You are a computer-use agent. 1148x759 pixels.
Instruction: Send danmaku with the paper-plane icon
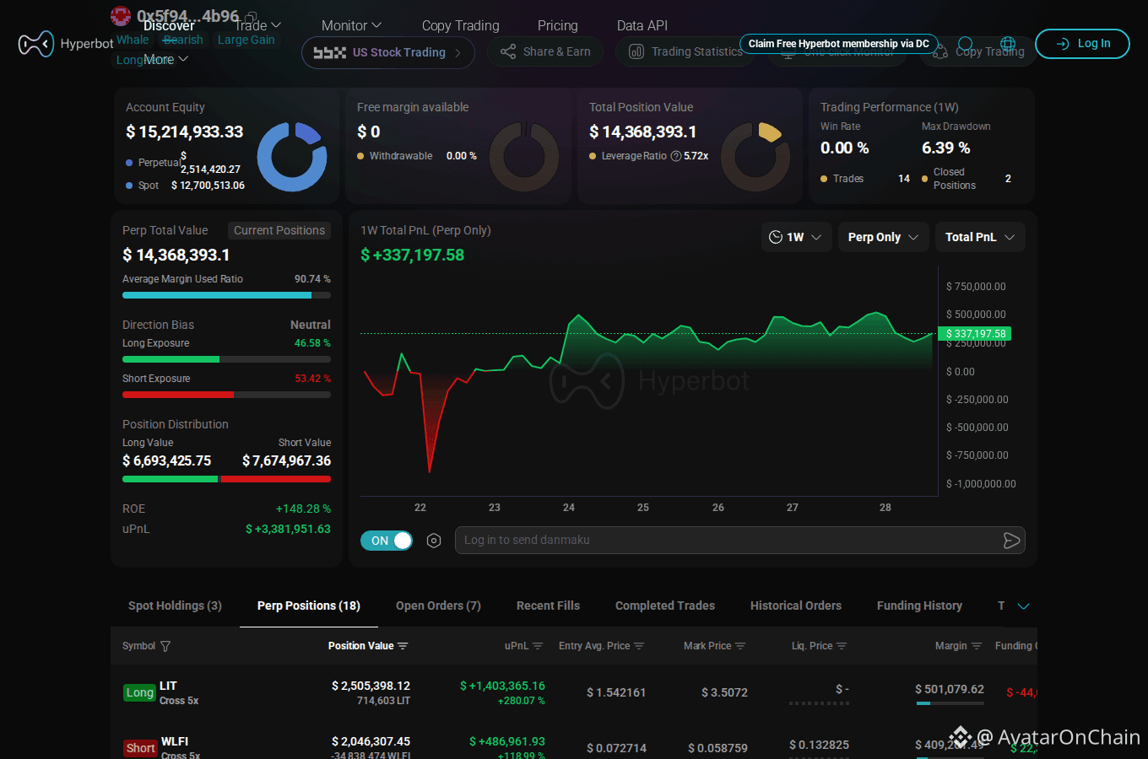pyautogui.click(x=1011, y=541)
